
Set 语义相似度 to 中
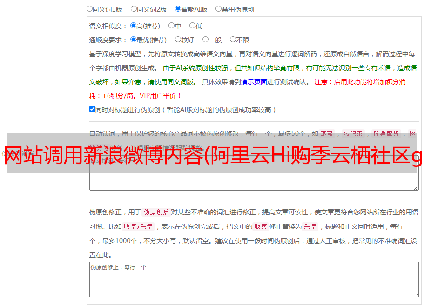point(171,26)
